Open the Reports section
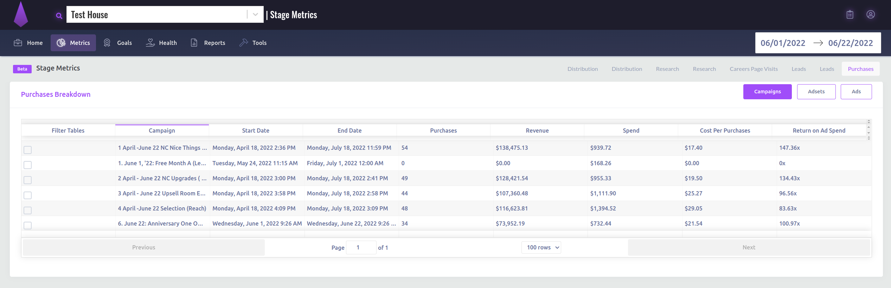Viewport: 891px width, 288px height. click(x=207, y=43)
